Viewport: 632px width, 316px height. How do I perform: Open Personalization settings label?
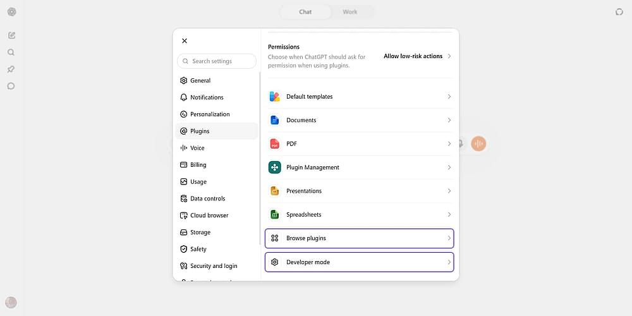pos(210,114)
